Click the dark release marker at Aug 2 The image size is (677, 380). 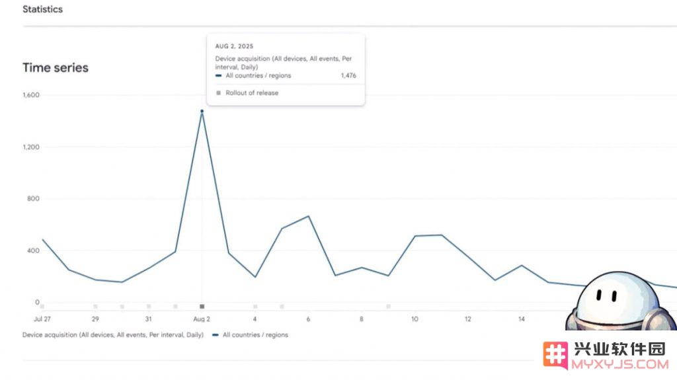(202, 307)
